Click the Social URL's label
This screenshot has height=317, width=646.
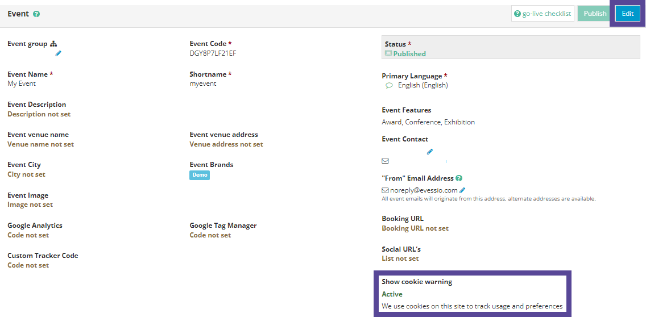tap(401, 249)
